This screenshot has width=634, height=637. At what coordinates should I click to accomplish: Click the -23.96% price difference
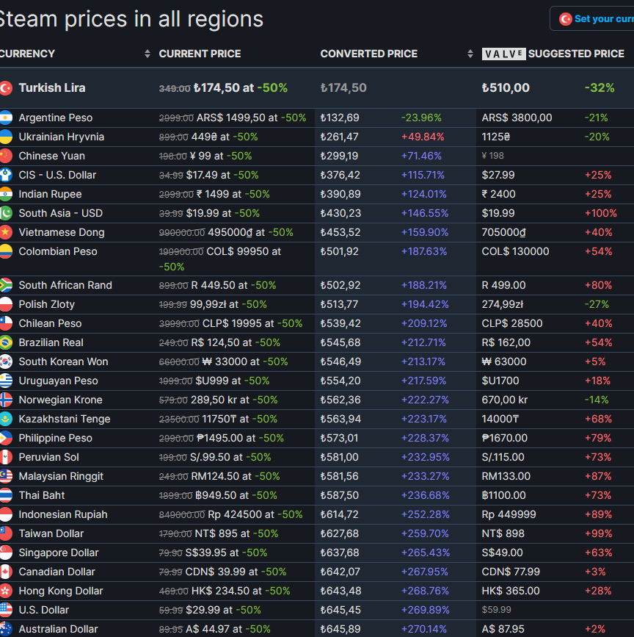tap(421, 118)
